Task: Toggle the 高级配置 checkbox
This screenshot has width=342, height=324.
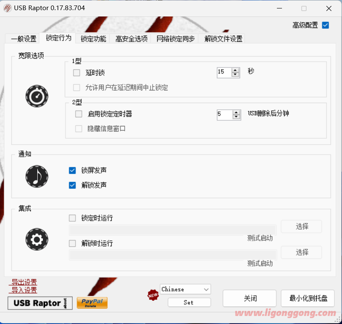Action: pyautogui.click(x=325, y=25)
